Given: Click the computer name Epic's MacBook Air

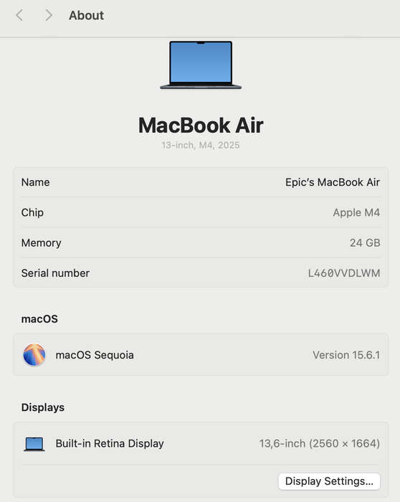Looking at the screenshot, I should pyautogui.click(x=333, y=182).
